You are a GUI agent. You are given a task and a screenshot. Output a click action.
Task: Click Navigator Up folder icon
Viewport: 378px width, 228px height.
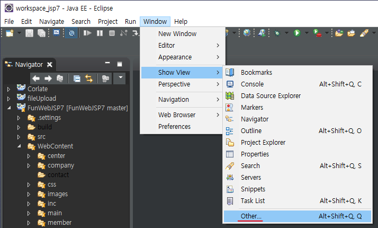(x=60, y=78)
